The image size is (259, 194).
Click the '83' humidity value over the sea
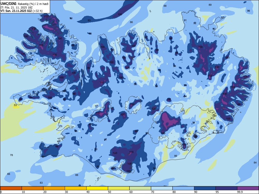(x=41, y=183)
